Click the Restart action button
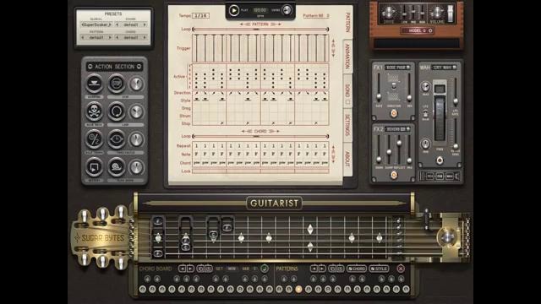Viewport: 541px width, 304px height. click(94, 167)
